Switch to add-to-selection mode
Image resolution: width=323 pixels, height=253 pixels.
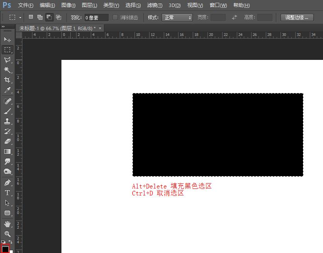40,17
